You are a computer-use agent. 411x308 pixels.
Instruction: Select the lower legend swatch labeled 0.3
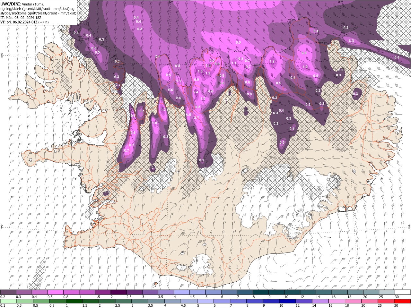pos(25,301)
